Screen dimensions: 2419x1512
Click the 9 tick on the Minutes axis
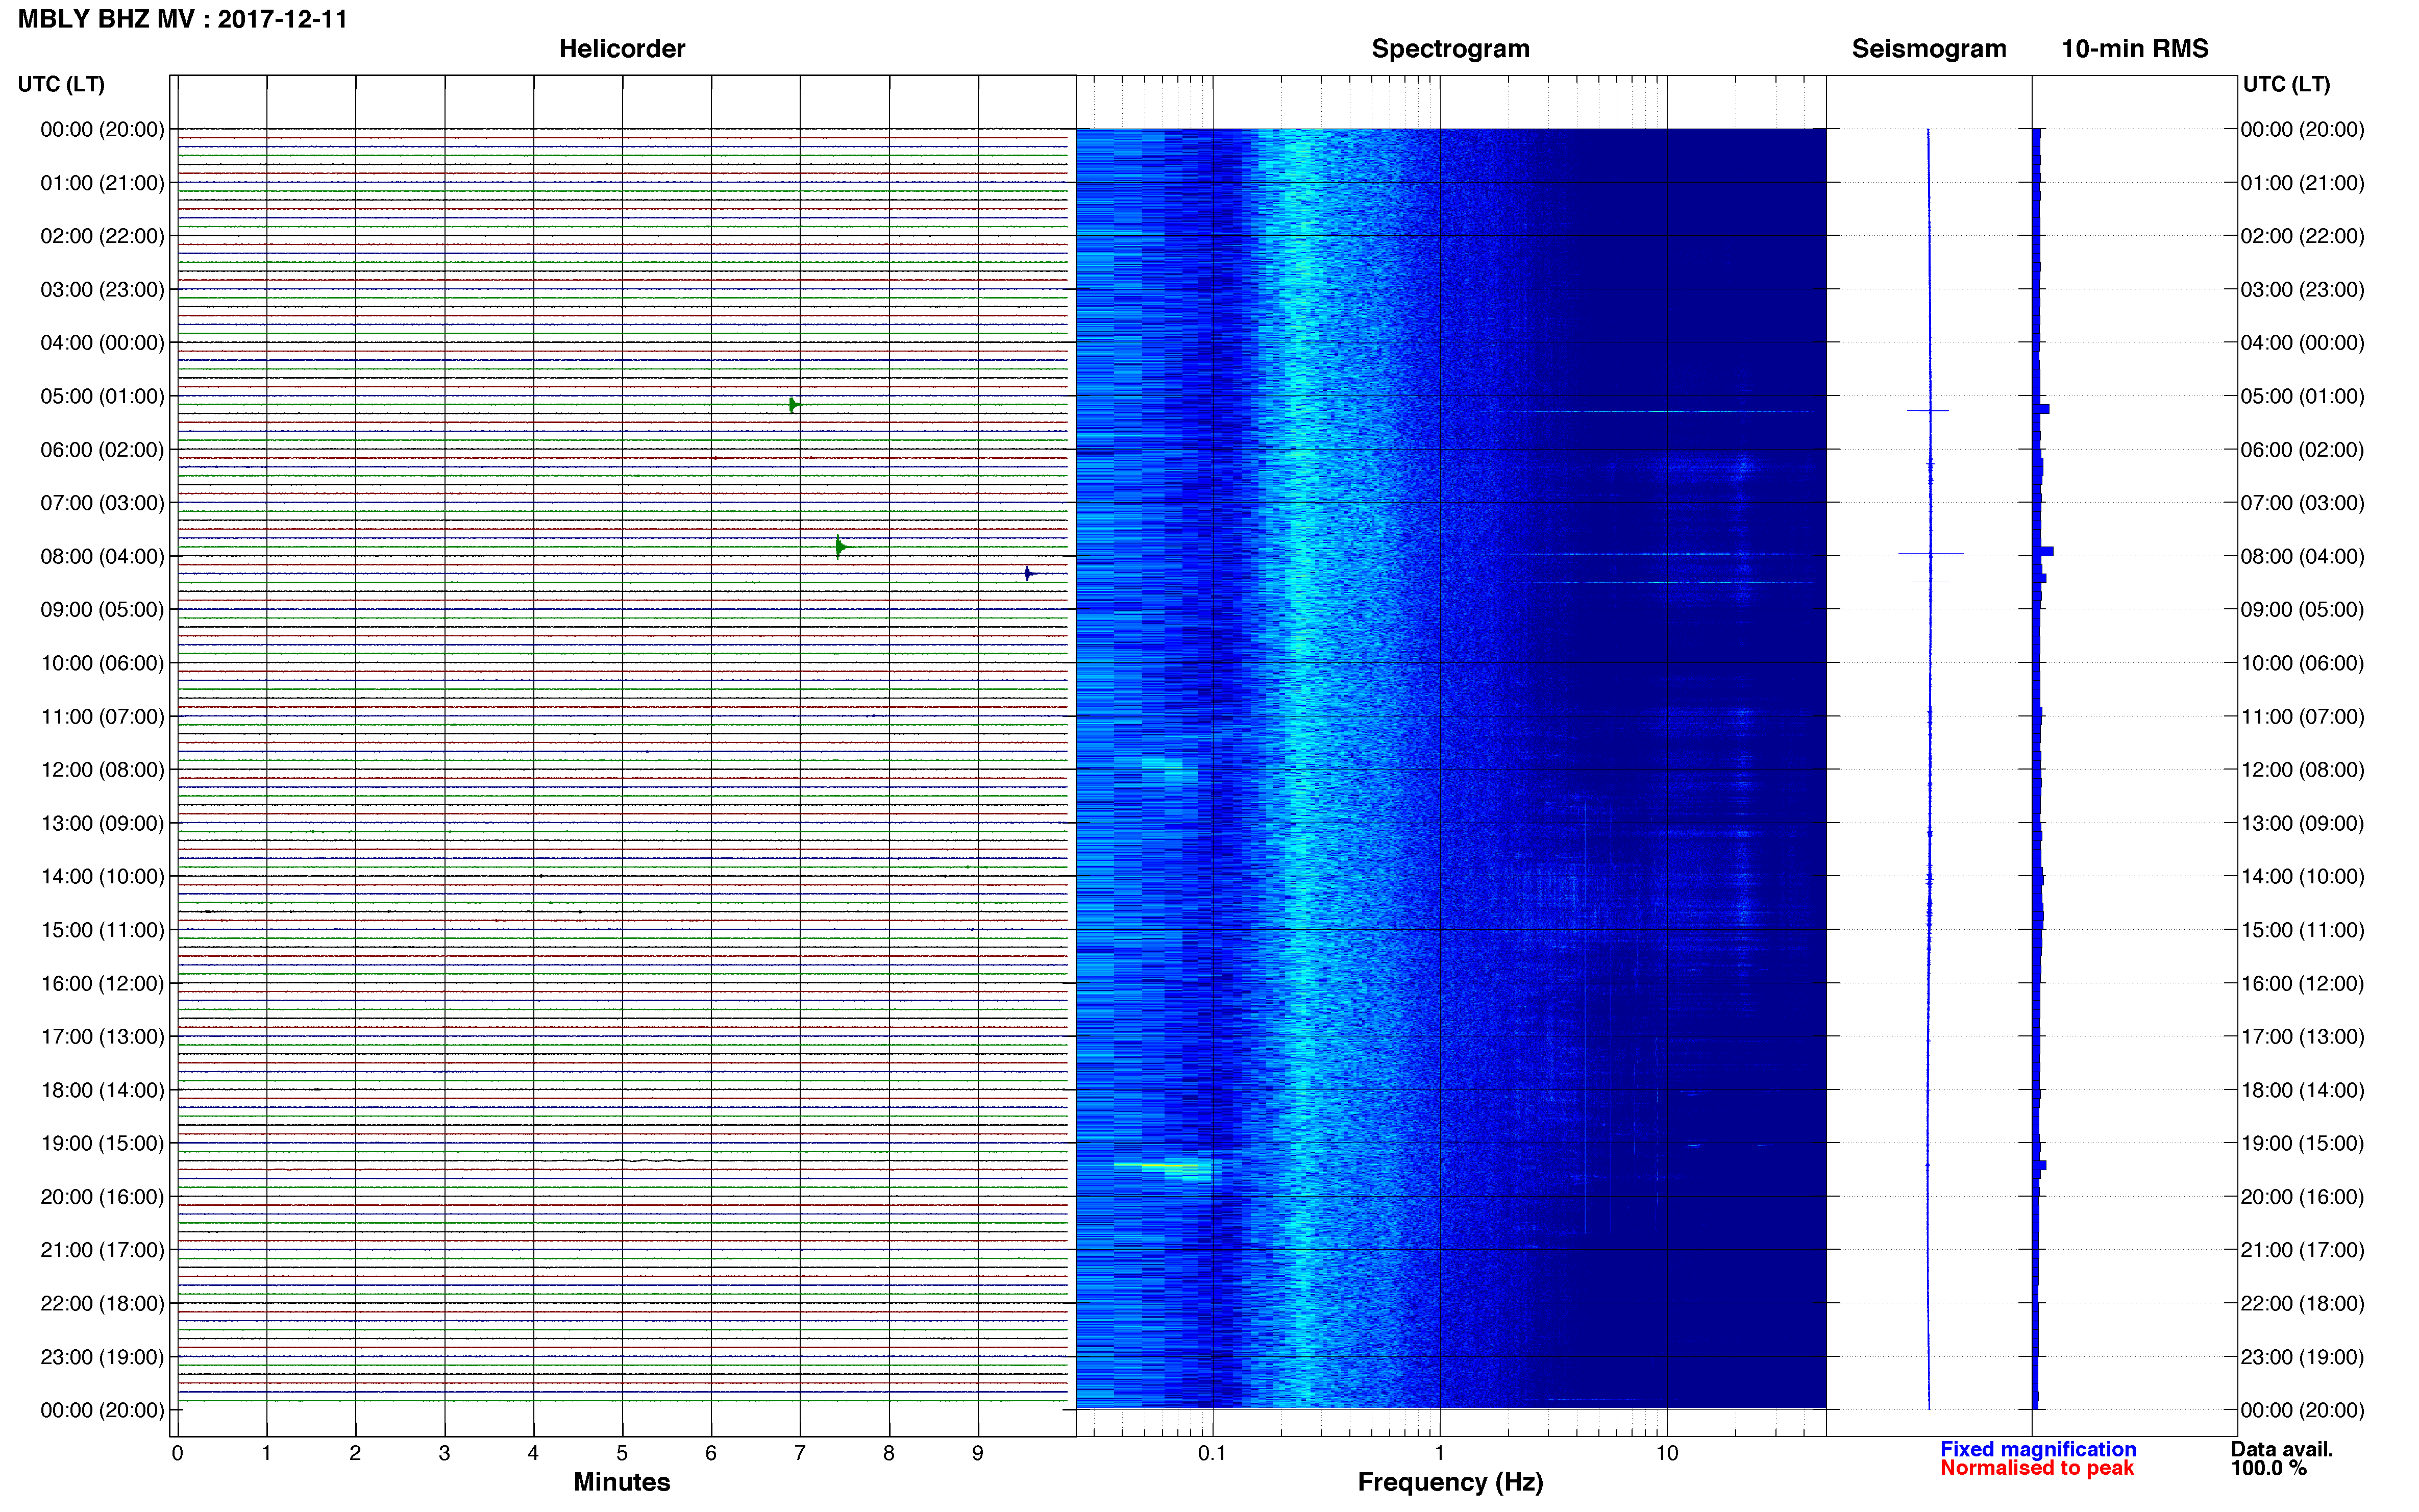(x=978, y=1453)
